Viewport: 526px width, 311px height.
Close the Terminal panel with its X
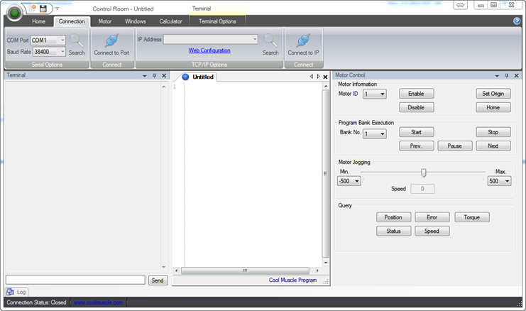click(x=164, y=75)
